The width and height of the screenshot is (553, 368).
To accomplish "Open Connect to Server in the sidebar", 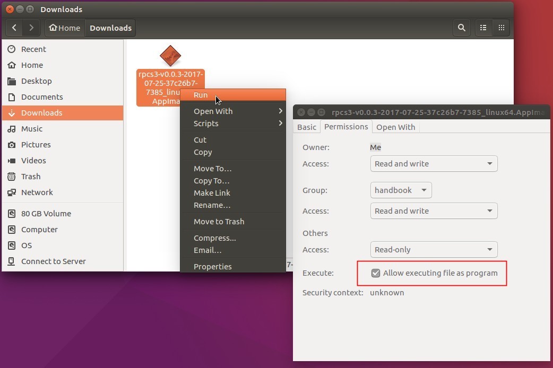I will 53,261.
